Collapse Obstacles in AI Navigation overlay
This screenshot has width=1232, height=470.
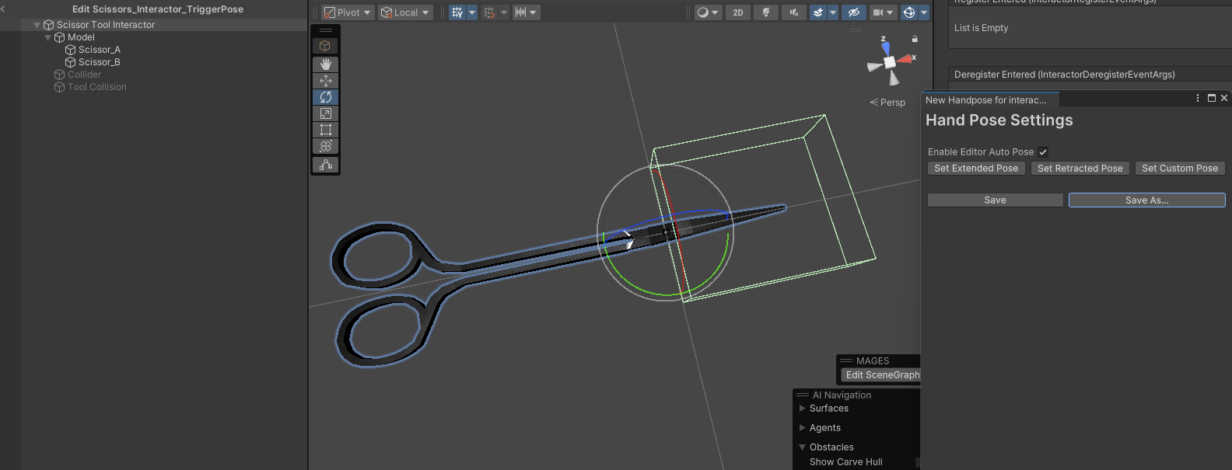pos(802,447)
